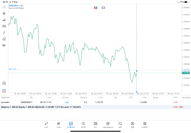Open the M1 timeframe selector

tap(4, 46)
